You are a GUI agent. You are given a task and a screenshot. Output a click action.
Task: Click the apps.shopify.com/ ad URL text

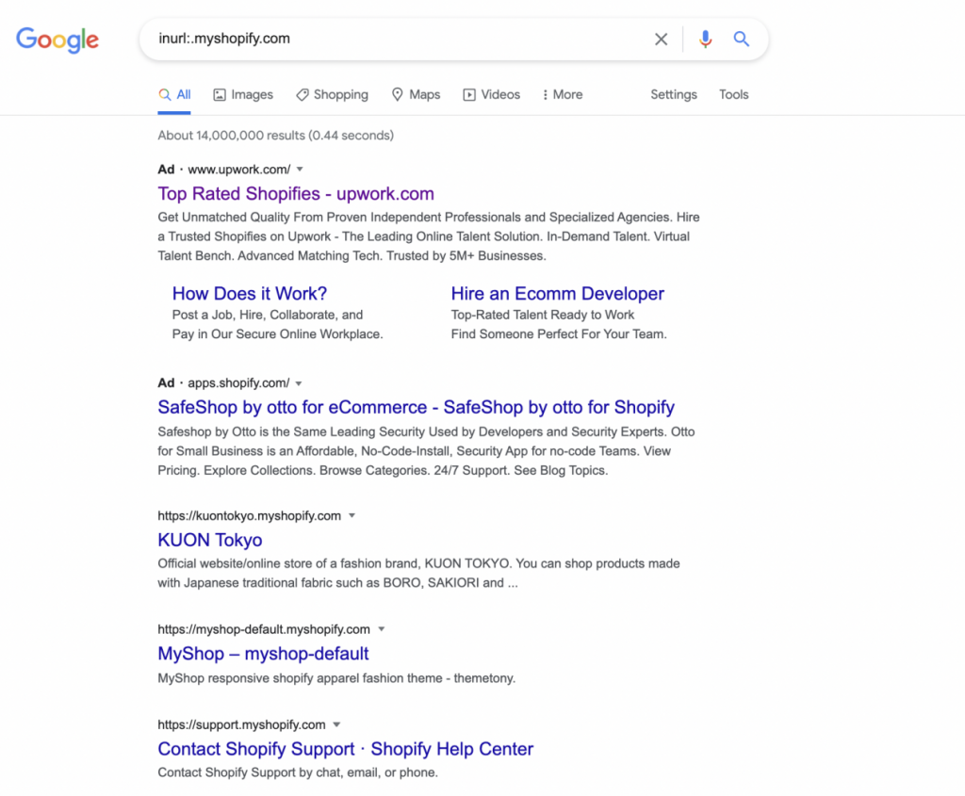pyautogui.click(x=238, y=382)
